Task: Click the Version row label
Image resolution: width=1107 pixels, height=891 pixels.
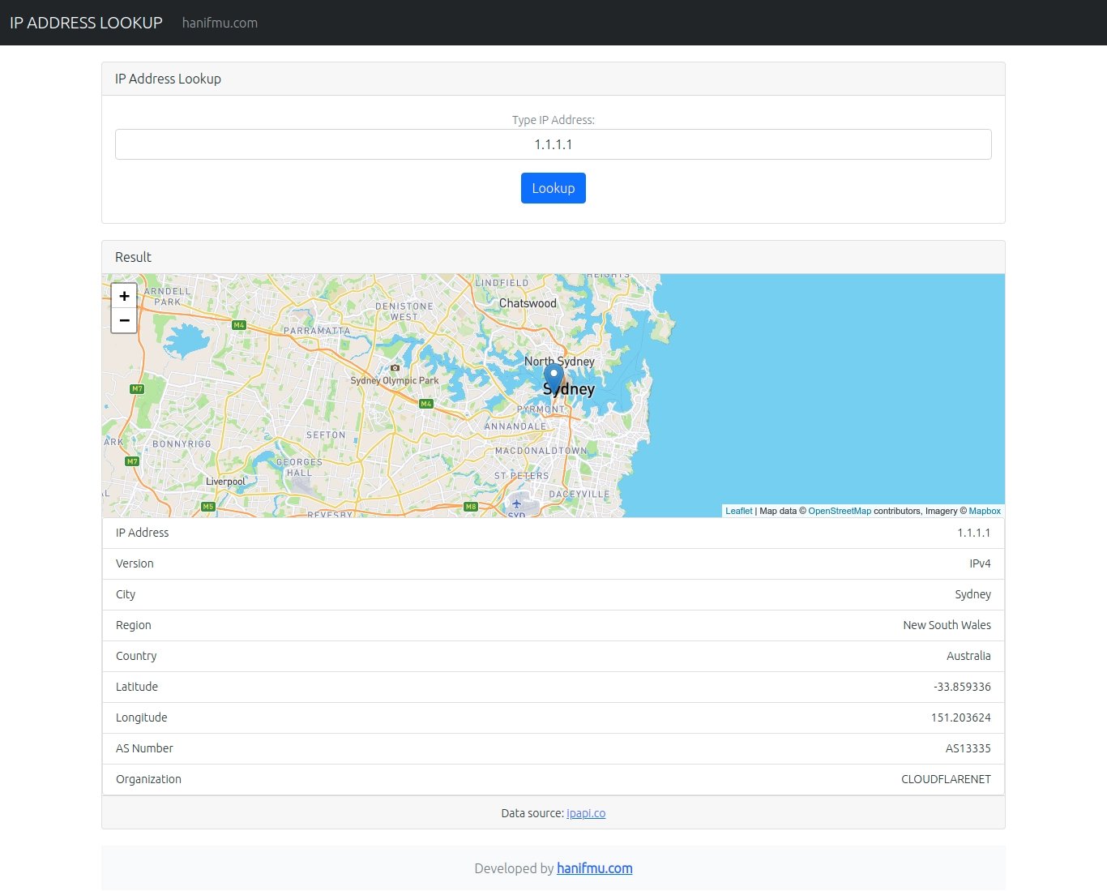Action: click(x=135, y=563)
